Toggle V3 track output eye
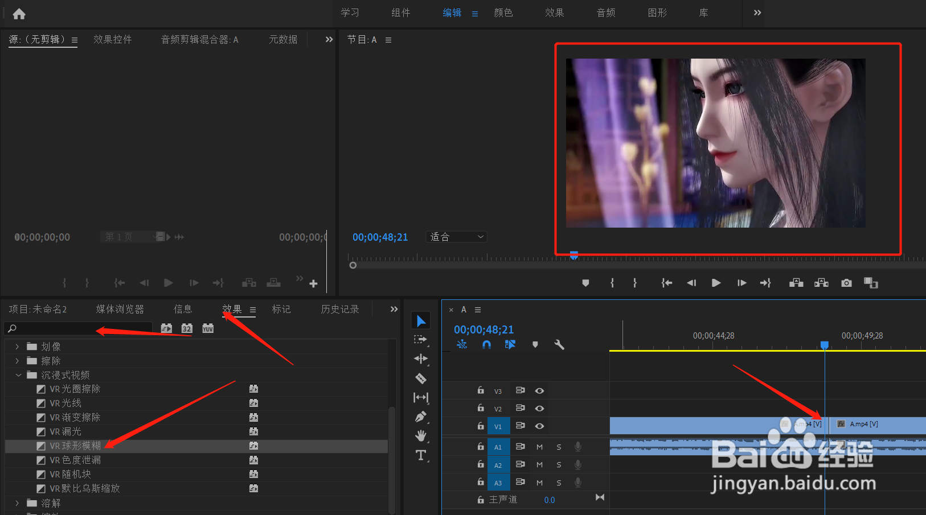The height and width of the screenshot is (515, 926). 539,391
